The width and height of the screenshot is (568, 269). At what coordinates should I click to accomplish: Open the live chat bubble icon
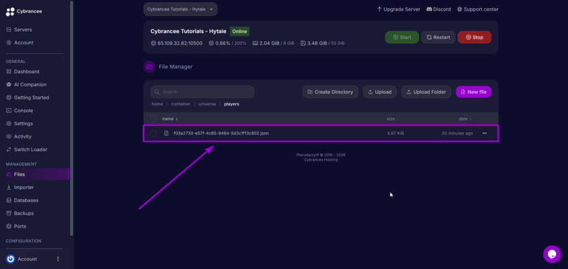(551, 254)
